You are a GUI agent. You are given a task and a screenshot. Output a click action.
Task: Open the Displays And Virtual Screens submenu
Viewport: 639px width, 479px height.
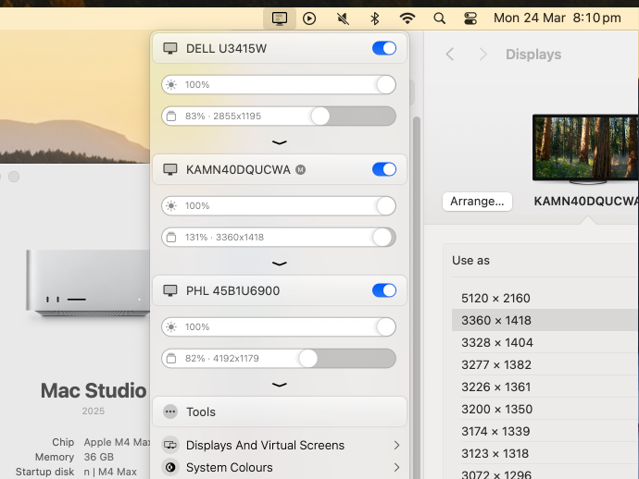280,445
